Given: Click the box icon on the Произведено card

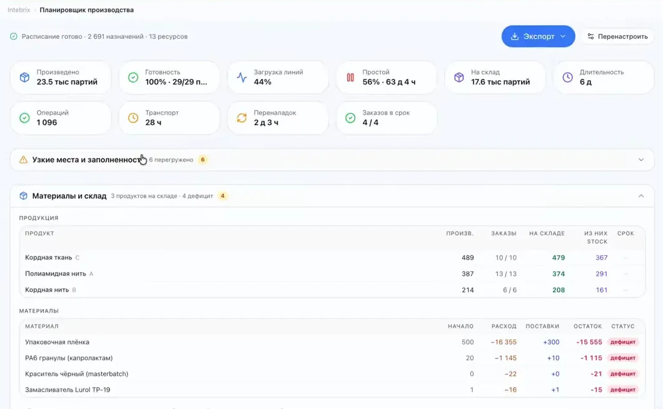Looking at the screenshot, I should (24, 77).
